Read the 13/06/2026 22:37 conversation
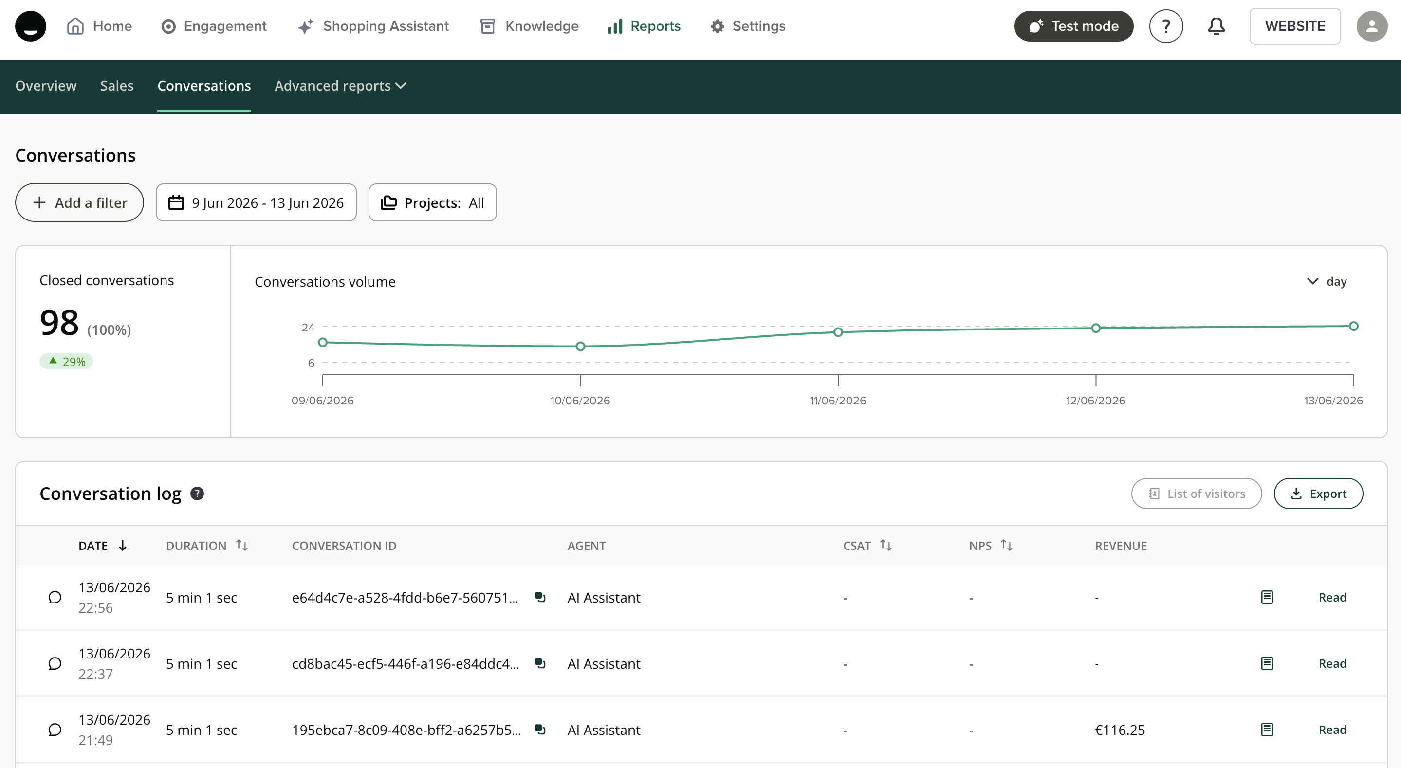Viewport: 1401px width, 768px height. coord(1332,663)
